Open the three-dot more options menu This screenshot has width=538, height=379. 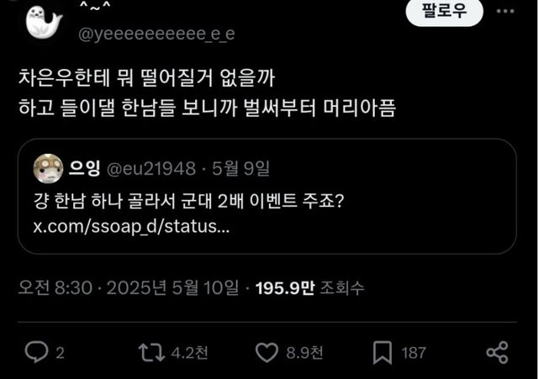click(x=505, y=11)
